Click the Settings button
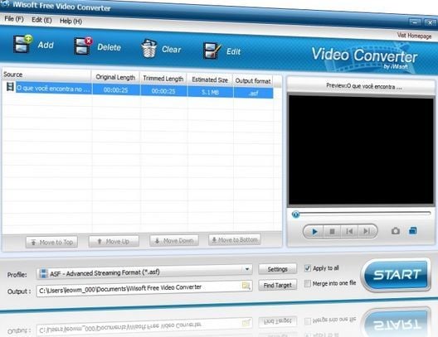 (x=277, y=269)
